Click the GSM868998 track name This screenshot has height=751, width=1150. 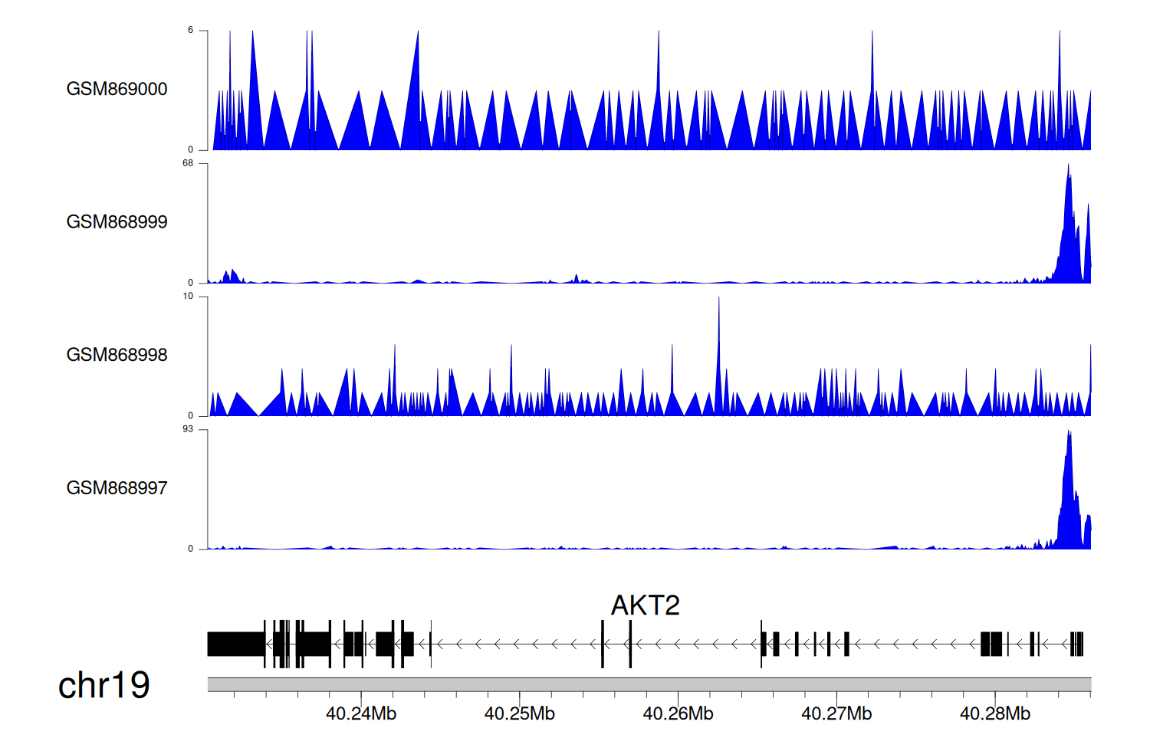(117, 355)
